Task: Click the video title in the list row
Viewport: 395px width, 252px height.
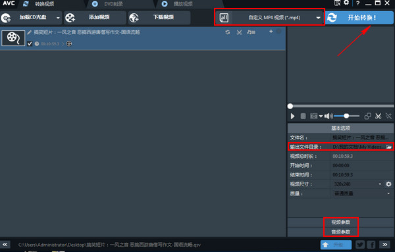Action: 87,32
